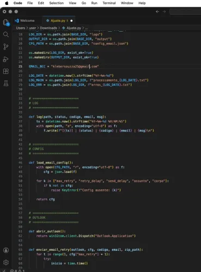The width and height of the screenshot is (201, 272).
Task: Click the Go Back arrow
Action: 157,11
